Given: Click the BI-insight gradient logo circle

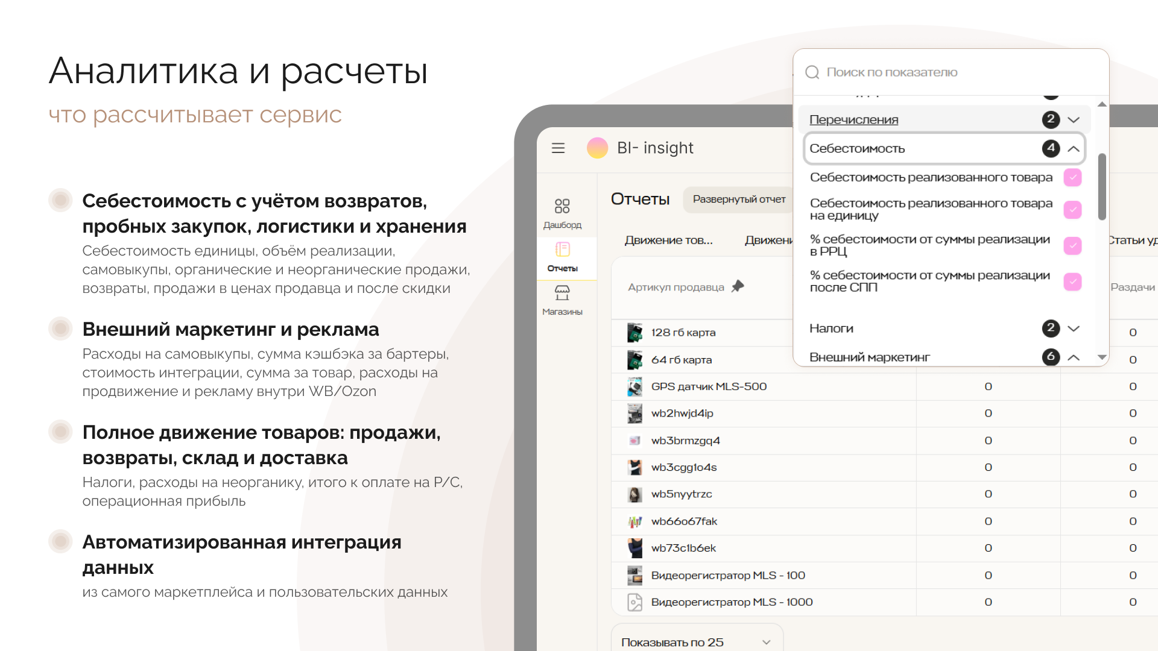Looking at the screenshot, I should coord(597,148).
